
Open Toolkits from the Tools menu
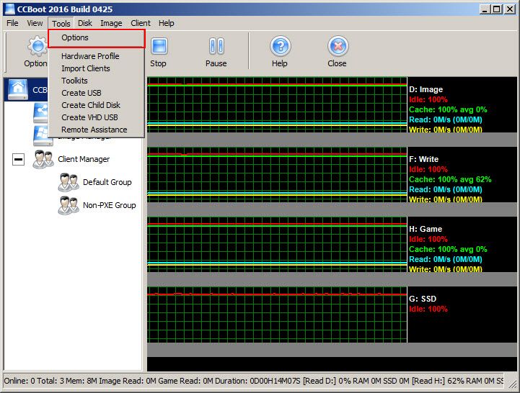[97, 81]
